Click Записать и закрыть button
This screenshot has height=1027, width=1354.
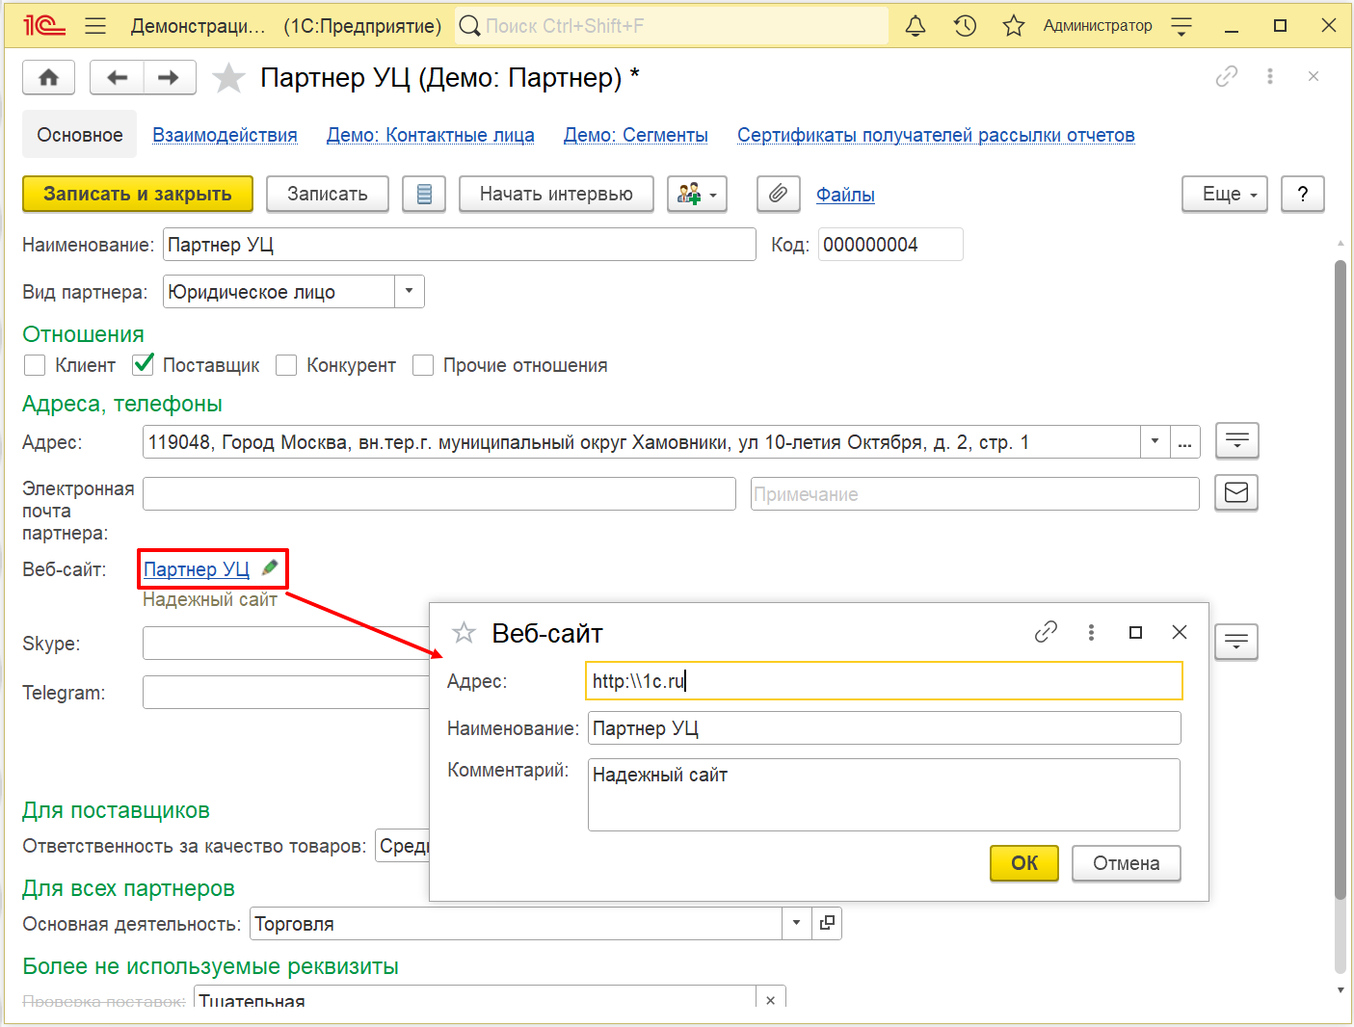click(138, 194)
